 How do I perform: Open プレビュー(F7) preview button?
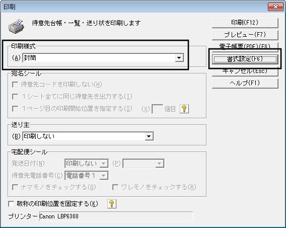[x=245, y=35]
